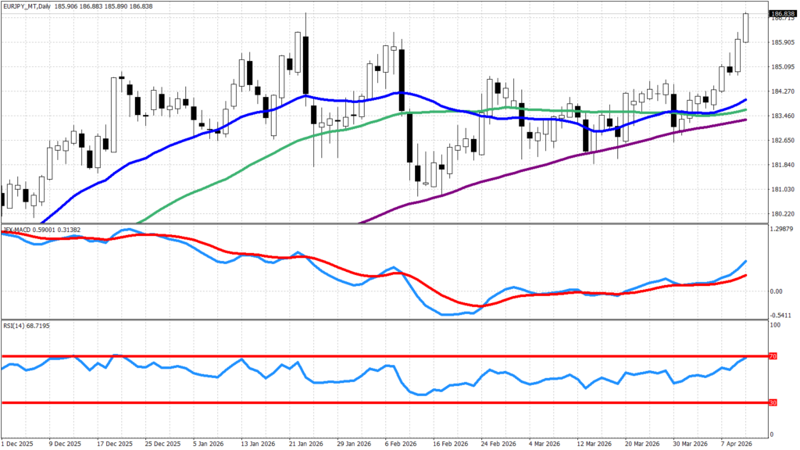Click the 21 Jan 2026 date label

(306, 444)
